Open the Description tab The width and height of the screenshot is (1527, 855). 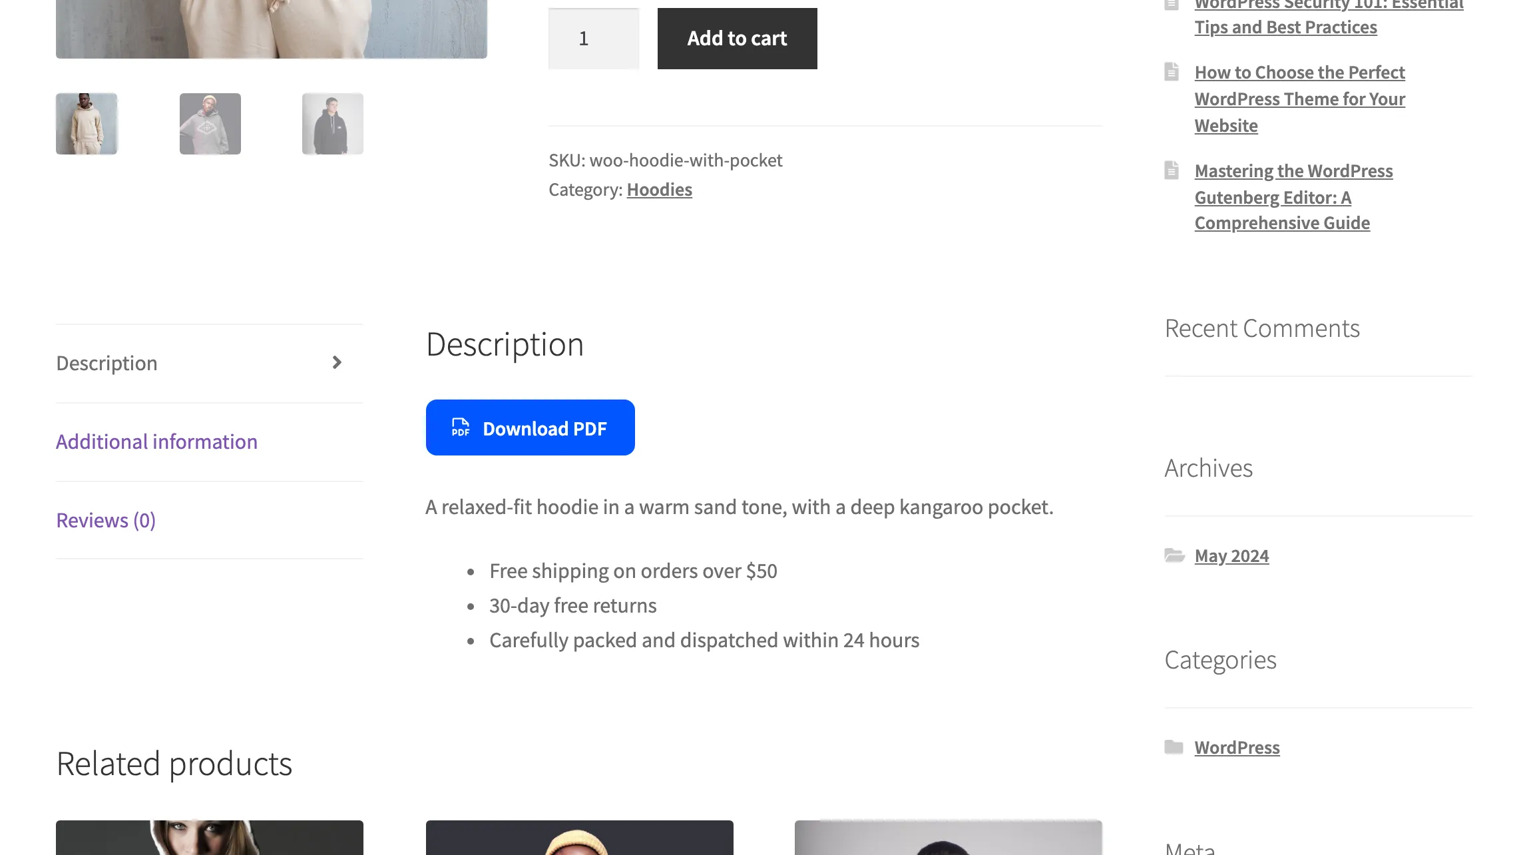point(209,364)
